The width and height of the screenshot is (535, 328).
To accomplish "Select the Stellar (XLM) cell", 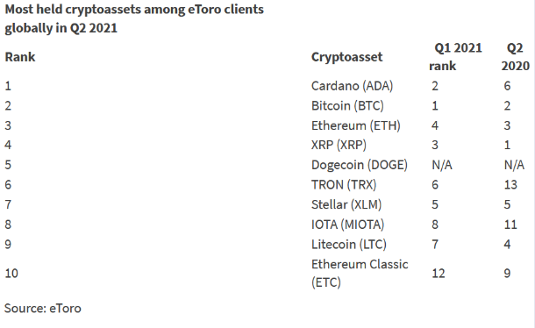I will (346, 204).
